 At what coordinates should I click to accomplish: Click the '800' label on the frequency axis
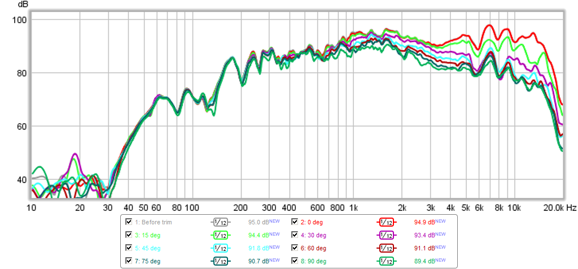pos(338,208)
